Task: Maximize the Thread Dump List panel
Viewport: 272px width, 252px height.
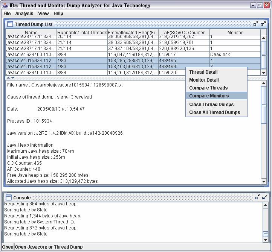Action: tap(263, 24)
